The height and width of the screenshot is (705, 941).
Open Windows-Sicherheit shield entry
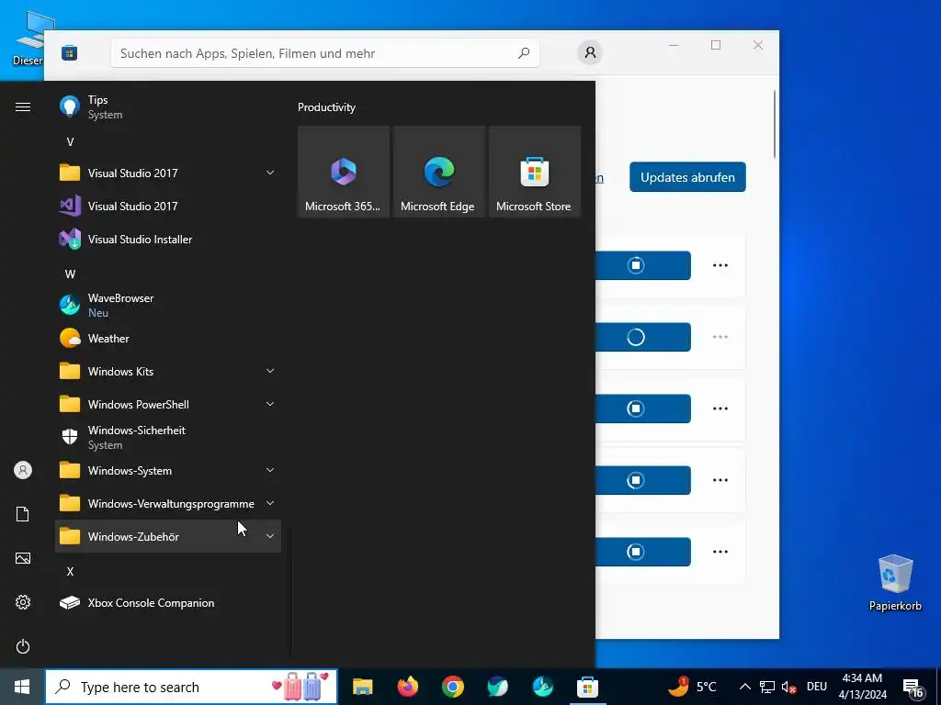point(167,438)
